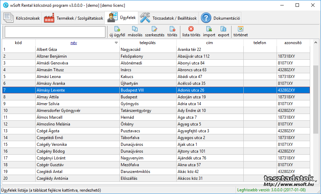
Task: Click the name Czégé Ágota
Action: [48, 131]
